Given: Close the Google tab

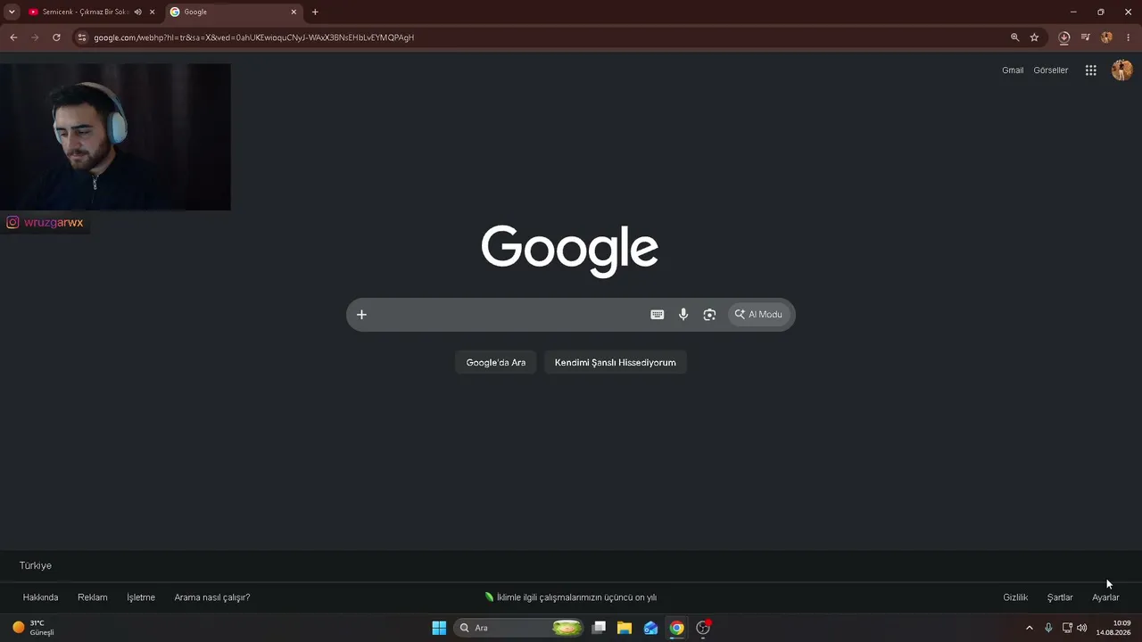Looking at the screenshot, I should point(294,12).
